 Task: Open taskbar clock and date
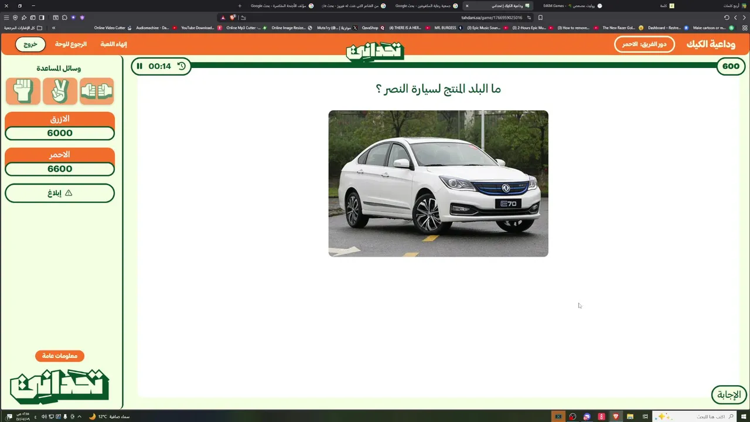(23, 417)
